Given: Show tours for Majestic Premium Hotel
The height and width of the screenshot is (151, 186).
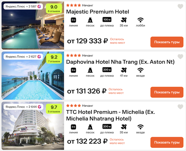Looking at the screenshot, I should [x=167, y=42].
